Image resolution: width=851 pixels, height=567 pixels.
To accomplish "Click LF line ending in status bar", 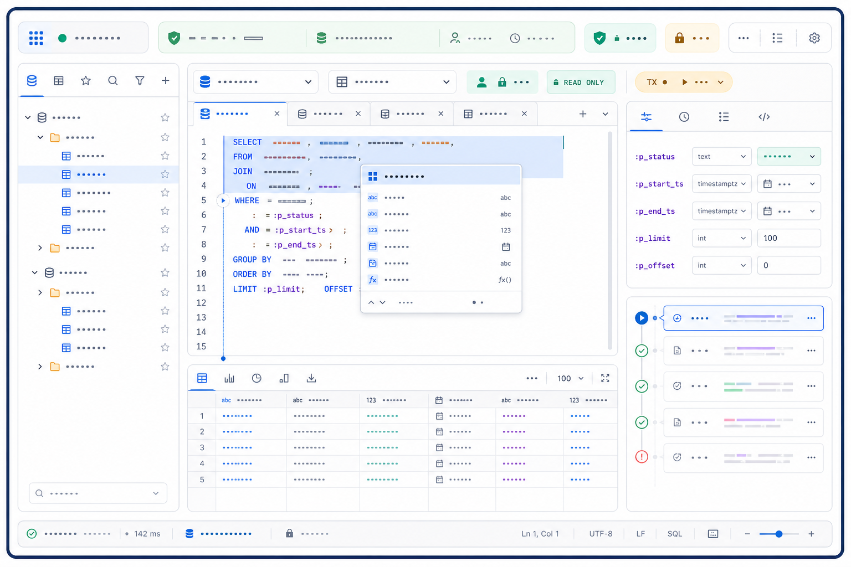I will point(640,534).
